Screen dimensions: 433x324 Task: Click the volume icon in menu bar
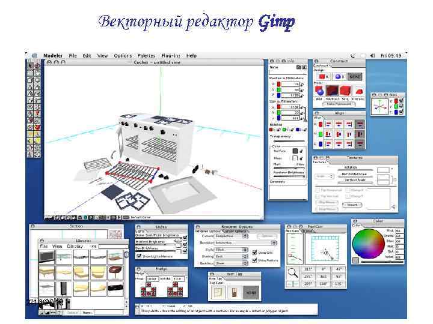[x=372, y=56]
